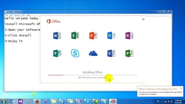Open the purple swirl torrent taskbar icon
Screen dimensions: 185x104
(x=79, y=101)
